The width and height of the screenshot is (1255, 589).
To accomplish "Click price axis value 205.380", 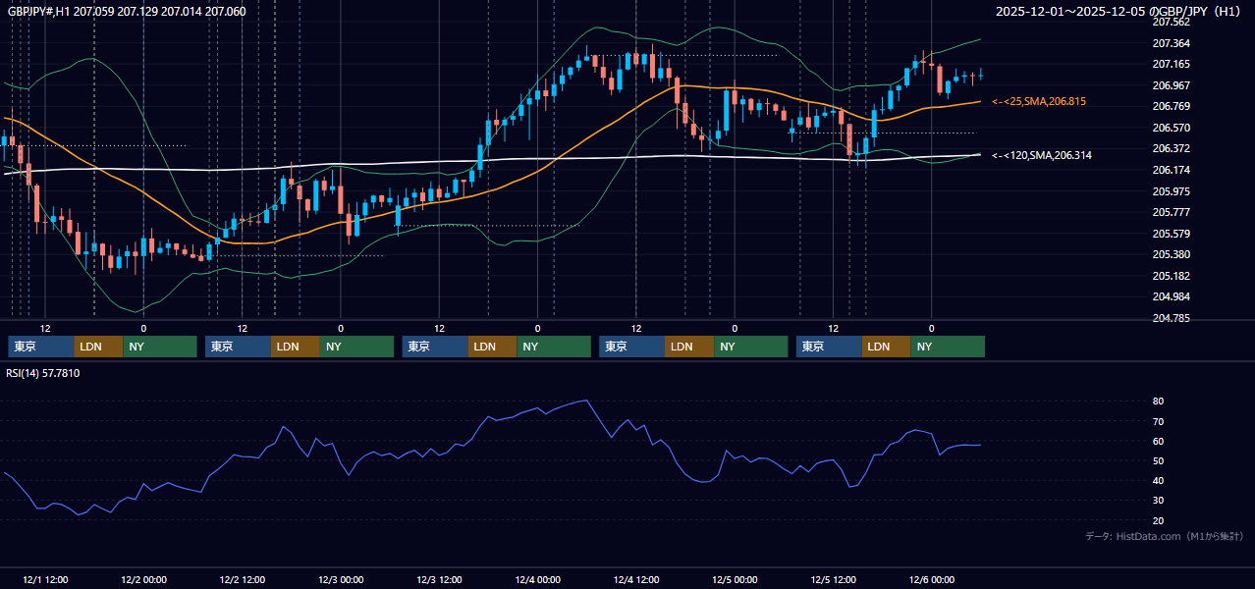I will point(1171,254).
